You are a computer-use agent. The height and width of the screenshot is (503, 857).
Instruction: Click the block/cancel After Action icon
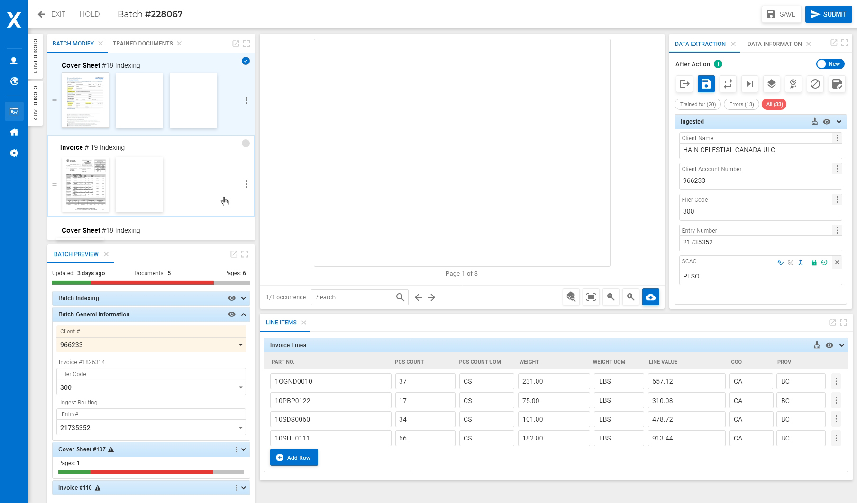[x=815, y=84]
